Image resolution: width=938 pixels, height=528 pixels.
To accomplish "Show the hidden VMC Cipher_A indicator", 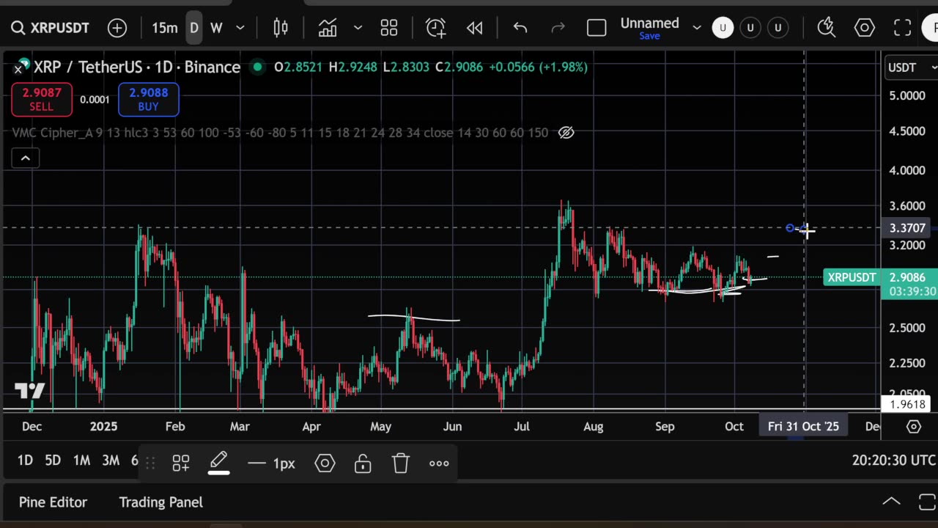I will [x=566, y=133].
